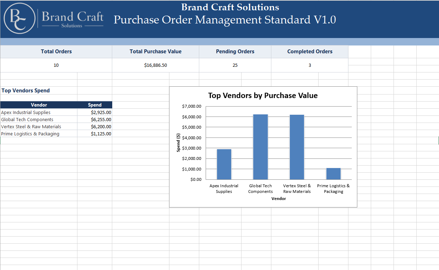
Task: Select the 'Prime Logistics & Packaging' table cell
Action: coord(39,134)
